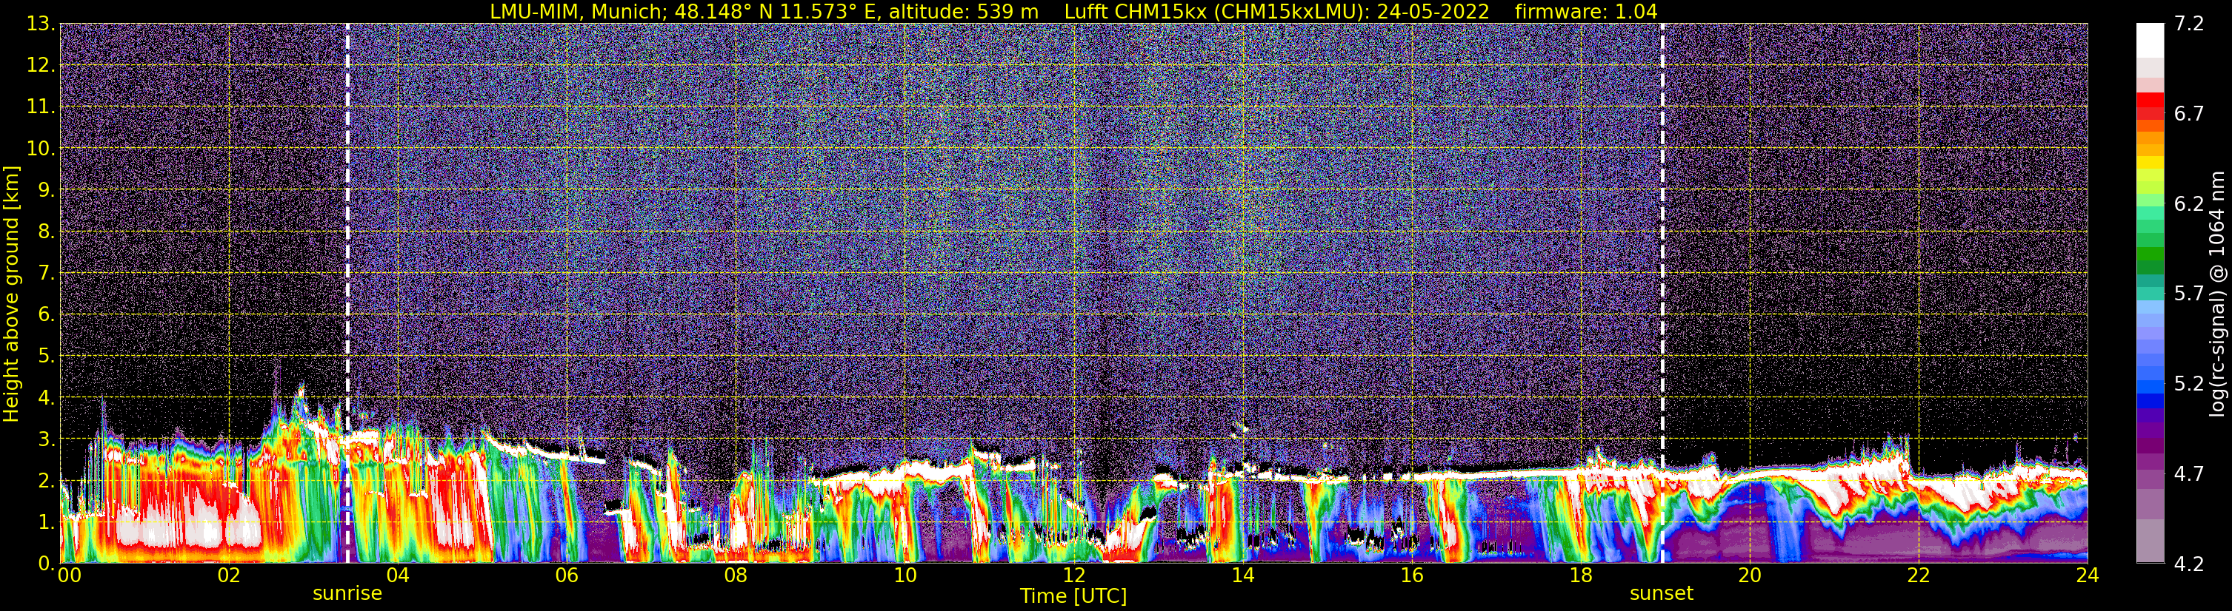Click the time axis tick '08'
Viewport: 2232px width, 611px height.
pos(736,575)
